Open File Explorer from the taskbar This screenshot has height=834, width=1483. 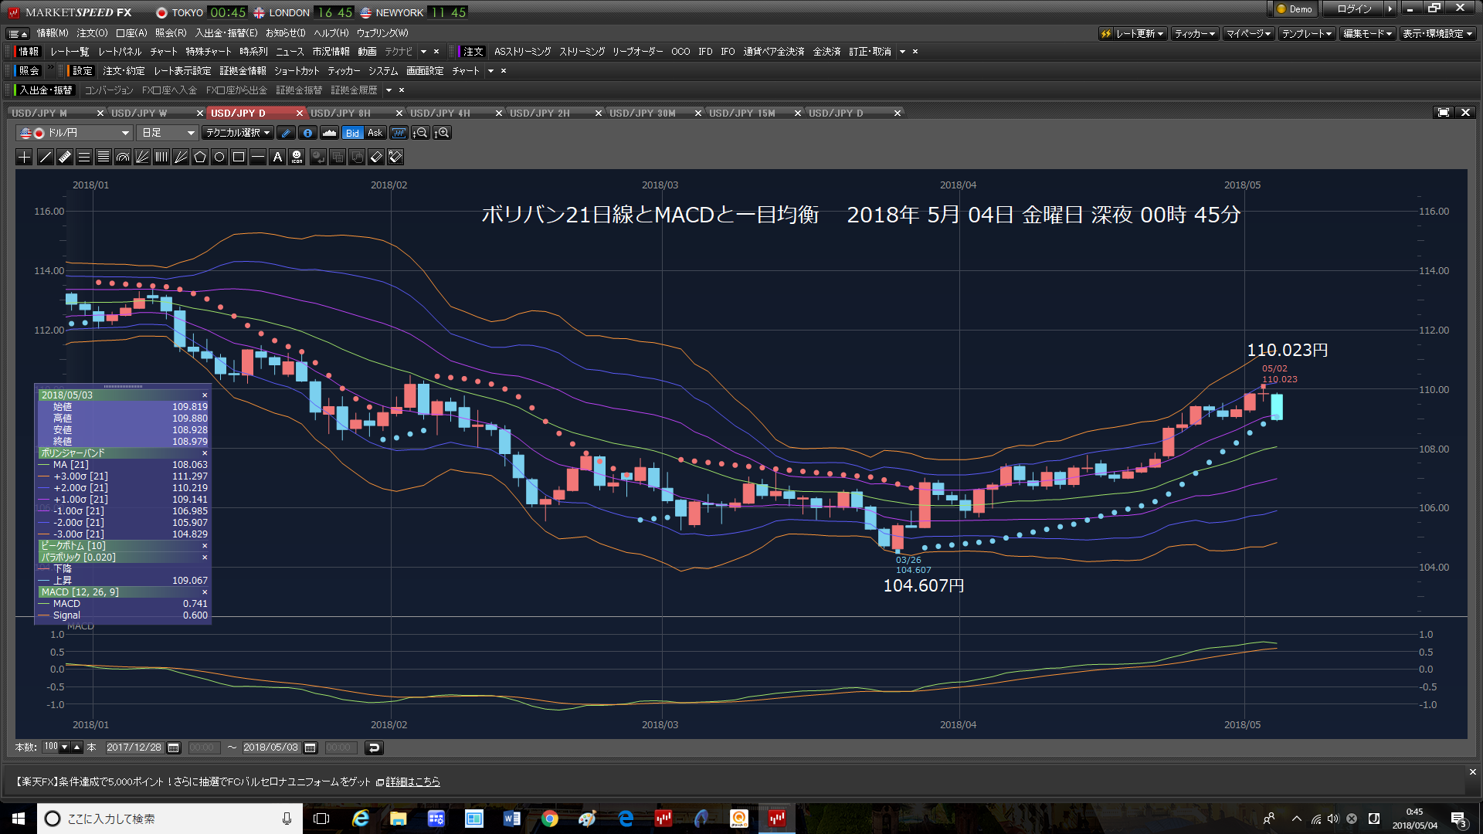click(x=399, y=819)
